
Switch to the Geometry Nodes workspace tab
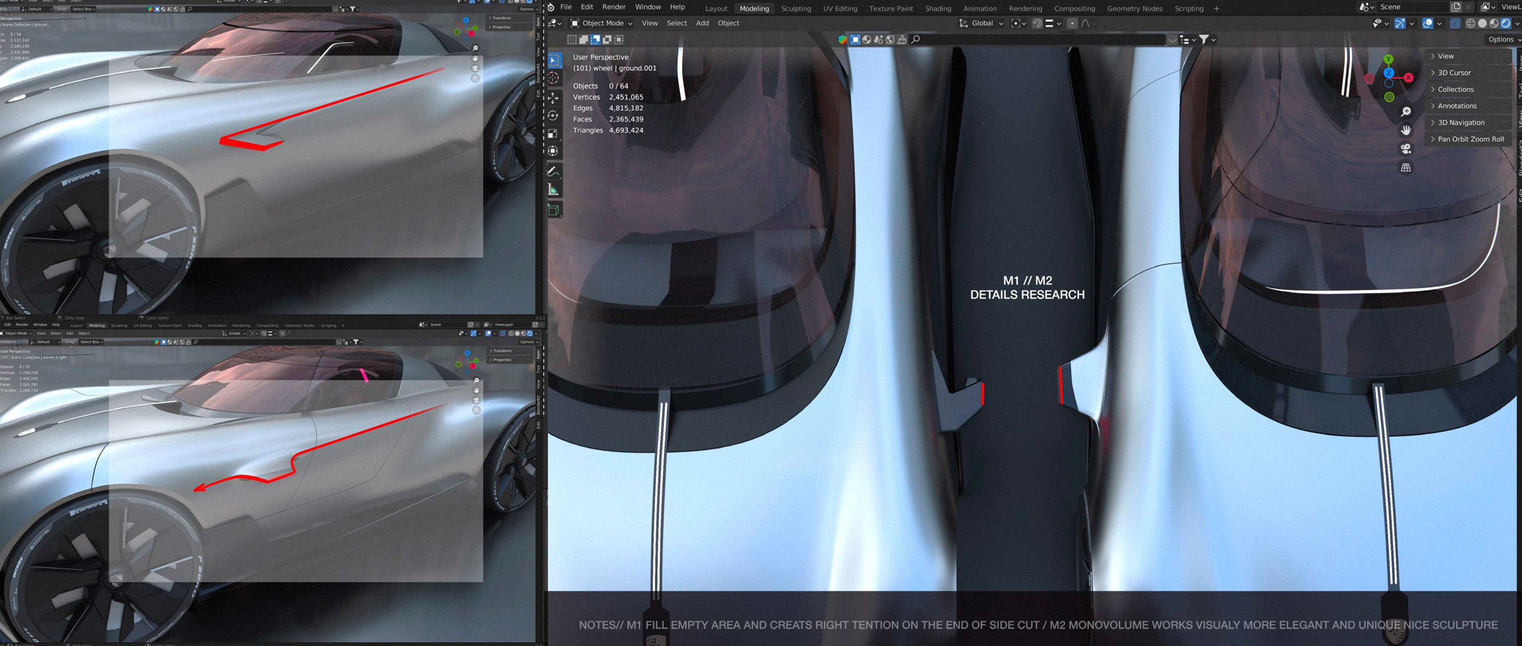point(1134,8)
